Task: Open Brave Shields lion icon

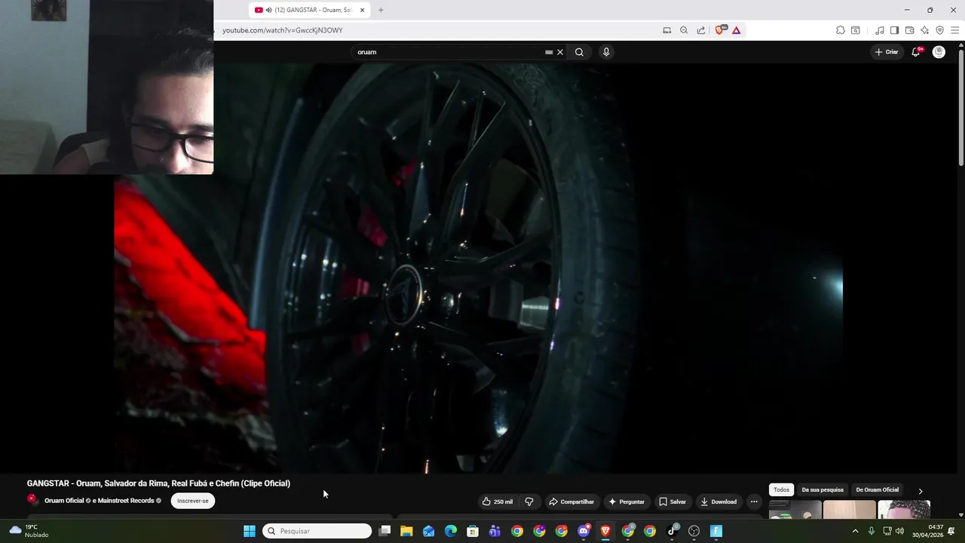Action: 720,30
